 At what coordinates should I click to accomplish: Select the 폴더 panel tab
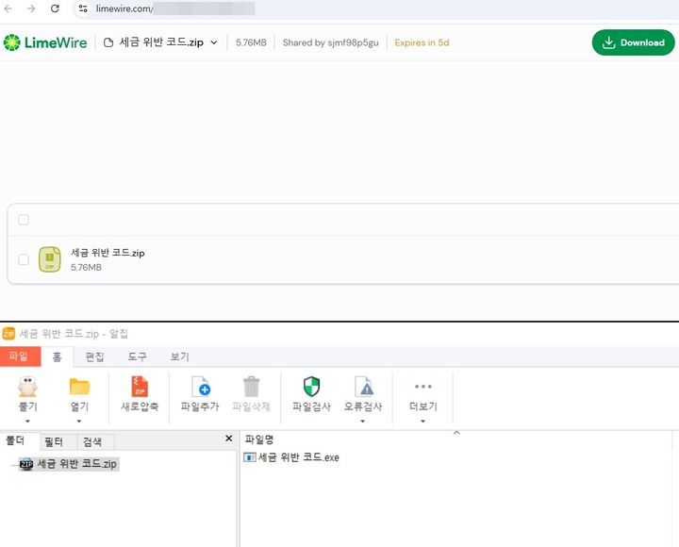[17, 440]
